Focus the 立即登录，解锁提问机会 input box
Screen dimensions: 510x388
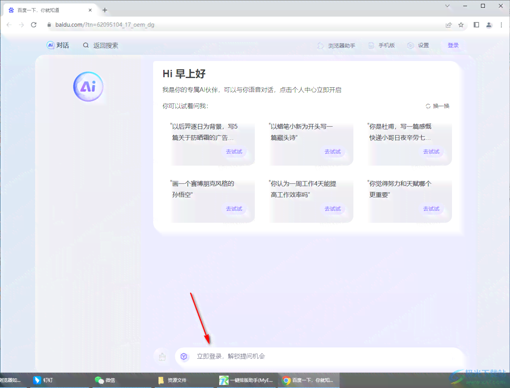click(319, 356)
